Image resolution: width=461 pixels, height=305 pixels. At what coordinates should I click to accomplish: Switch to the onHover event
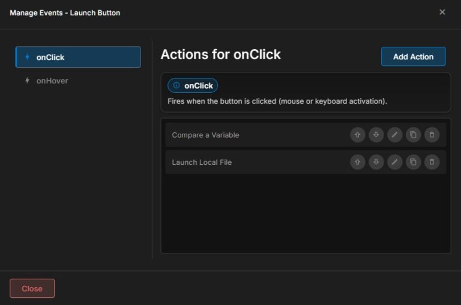[x=78, y=81]
